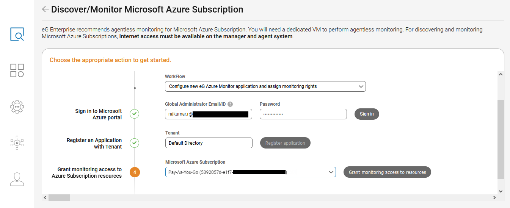The image size is (510, 208).
Task: Click green checkmark for Sign in step
Action: coord(135,114)
